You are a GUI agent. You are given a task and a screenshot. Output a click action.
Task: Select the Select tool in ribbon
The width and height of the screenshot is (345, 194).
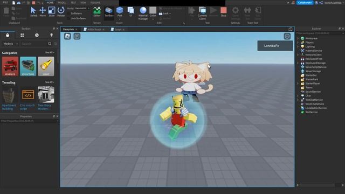point(33,11)
